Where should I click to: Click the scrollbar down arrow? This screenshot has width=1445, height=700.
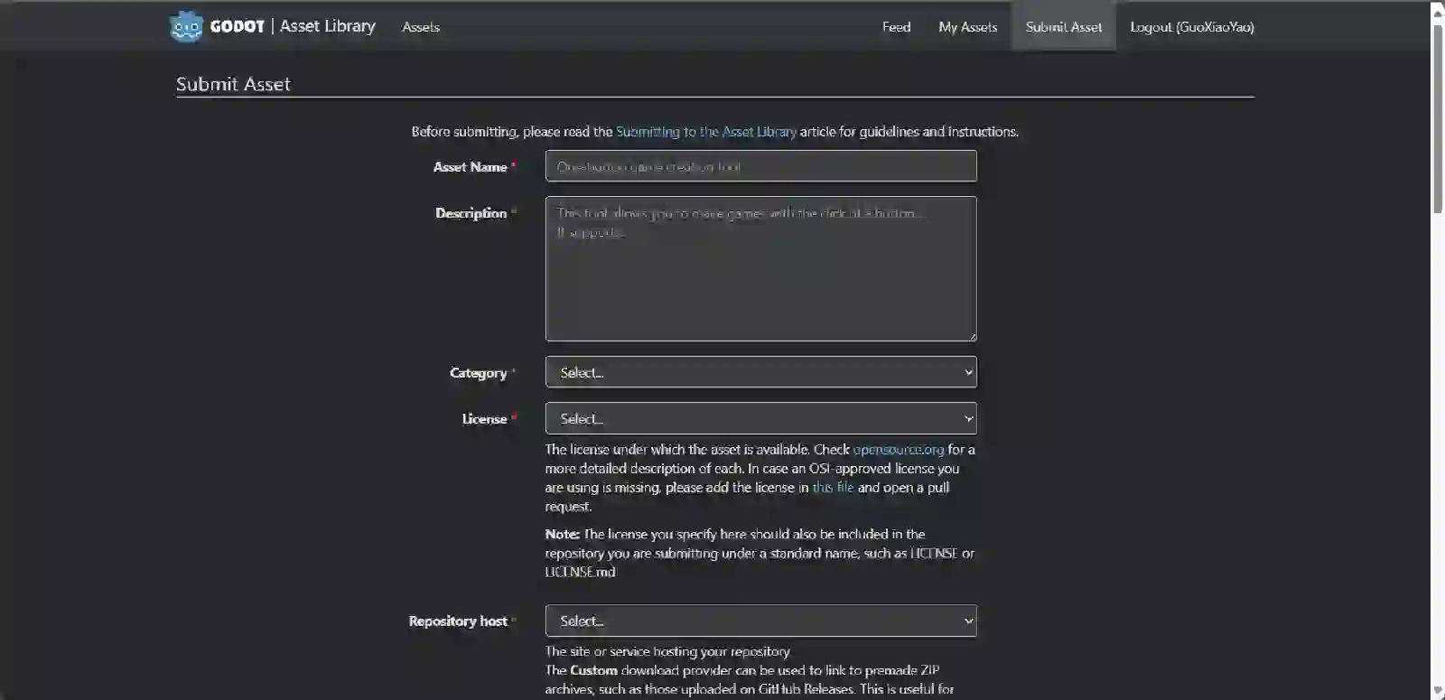(1438, 691)
